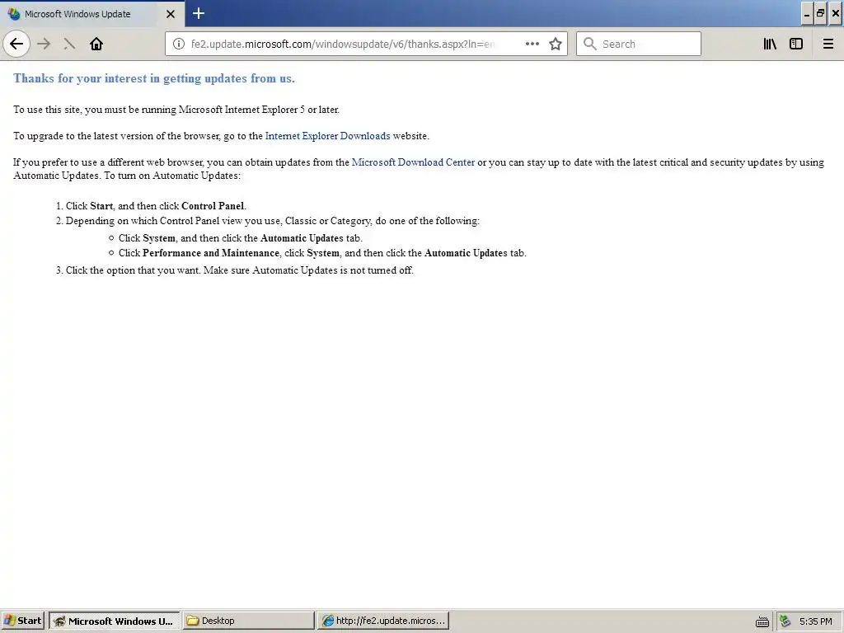Switch to Microsoft Windows U... taskbar button
Screen dimensions: 844x633
click(x=114, y=621)
